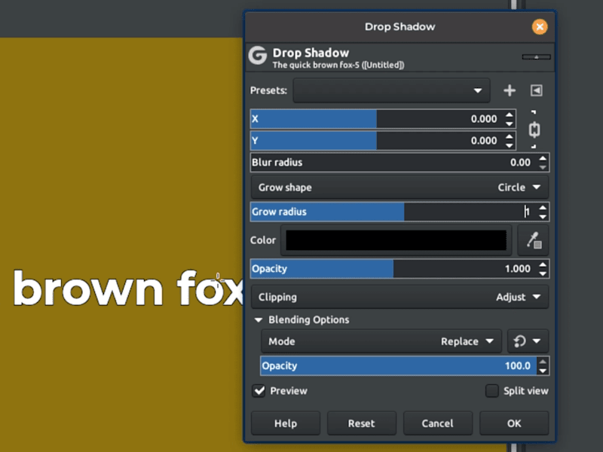Open the blend space reset dropdown icon
603x452 pixels.
(528, 341)
